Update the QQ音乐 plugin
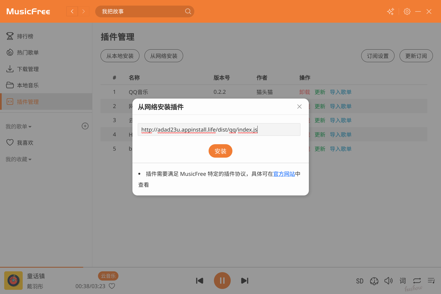 (x=320, y=92)
